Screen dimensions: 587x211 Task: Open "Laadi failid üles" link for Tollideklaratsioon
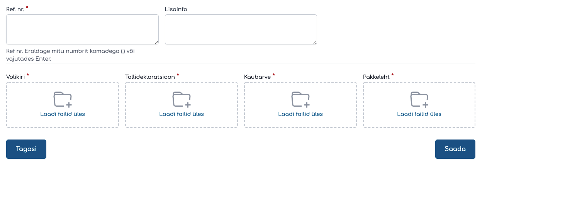coord(182,114)
